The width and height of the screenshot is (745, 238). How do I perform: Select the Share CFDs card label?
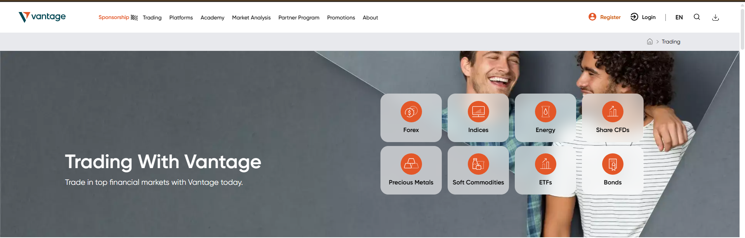[x=613, y=130]
